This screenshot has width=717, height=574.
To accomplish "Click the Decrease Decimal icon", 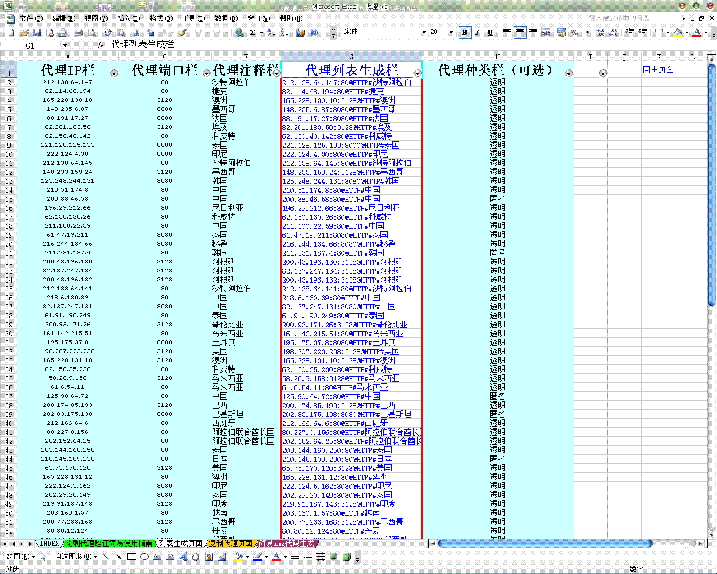I will click(614, 33).
